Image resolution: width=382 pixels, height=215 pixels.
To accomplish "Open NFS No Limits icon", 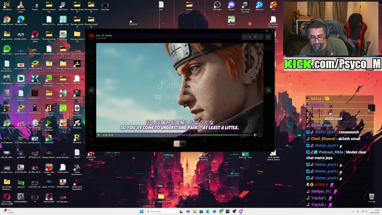I will pos(77,94).
